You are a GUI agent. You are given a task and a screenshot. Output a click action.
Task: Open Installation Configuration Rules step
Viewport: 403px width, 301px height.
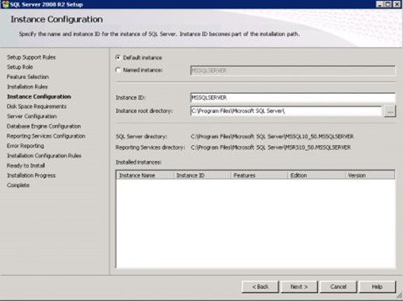[44, 156]
